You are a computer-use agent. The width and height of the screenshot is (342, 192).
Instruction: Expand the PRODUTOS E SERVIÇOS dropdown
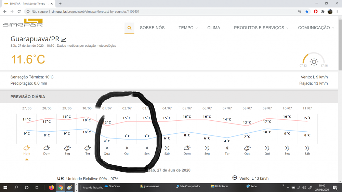coord(261,28)
